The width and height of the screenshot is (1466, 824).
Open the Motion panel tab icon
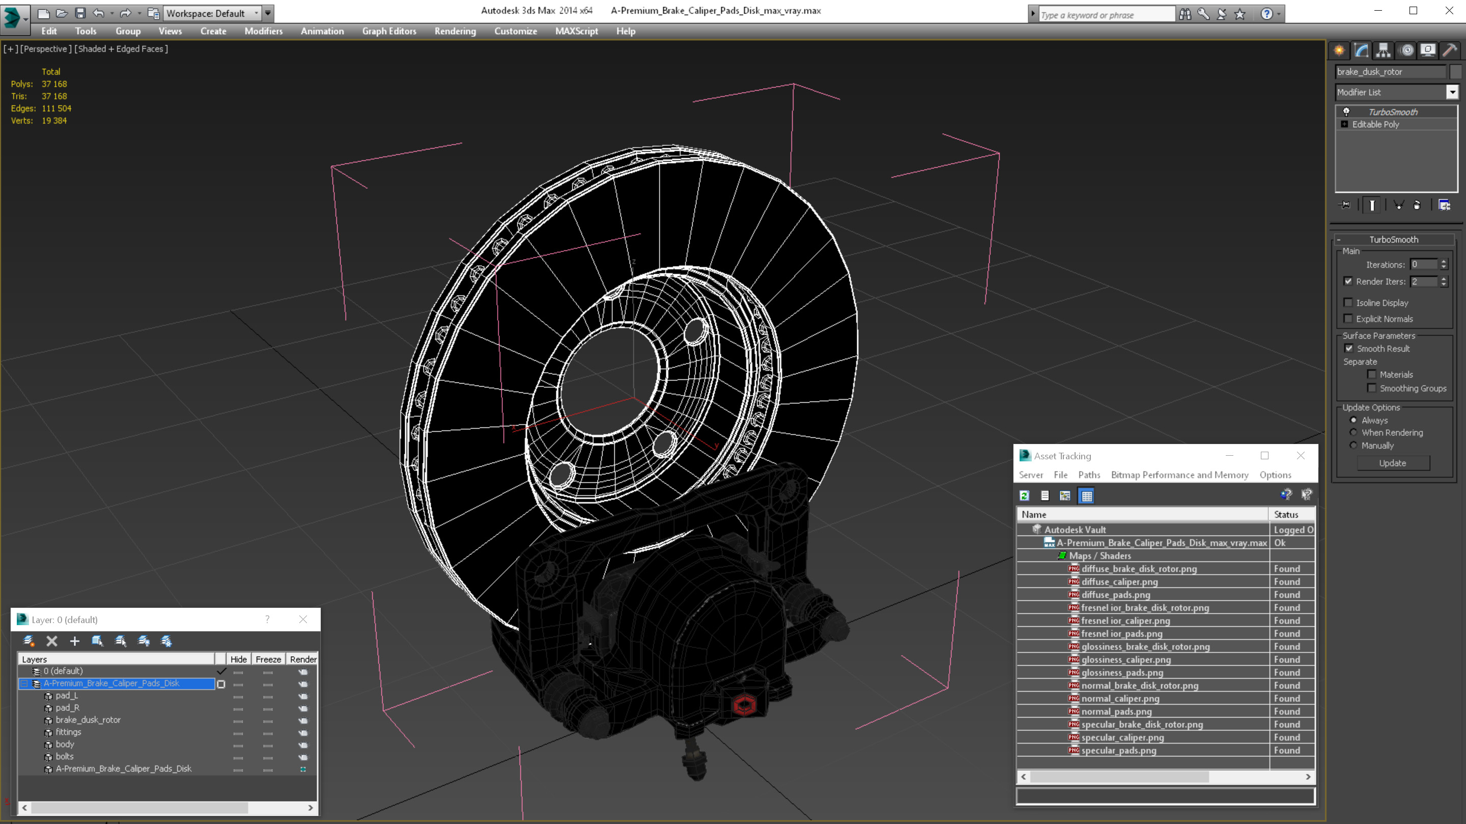(1406, 51)
